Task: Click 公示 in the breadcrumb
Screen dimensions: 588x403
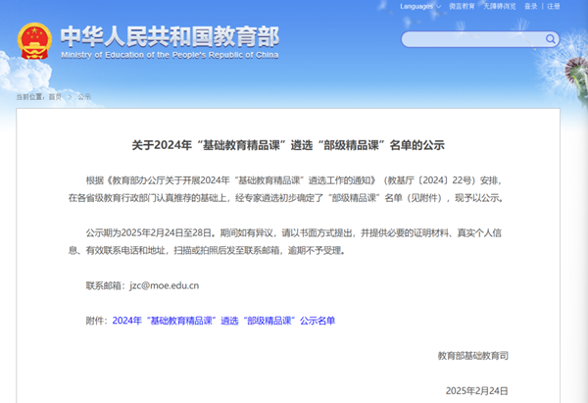Action: 83,97
